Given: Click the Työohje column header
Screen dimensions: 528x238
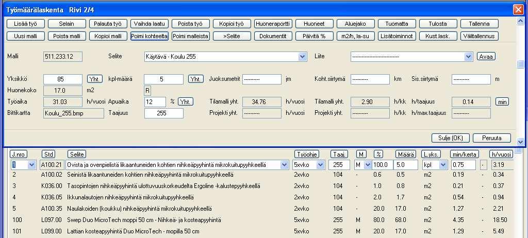Looking at the screenshot, I should click(307, 154).
